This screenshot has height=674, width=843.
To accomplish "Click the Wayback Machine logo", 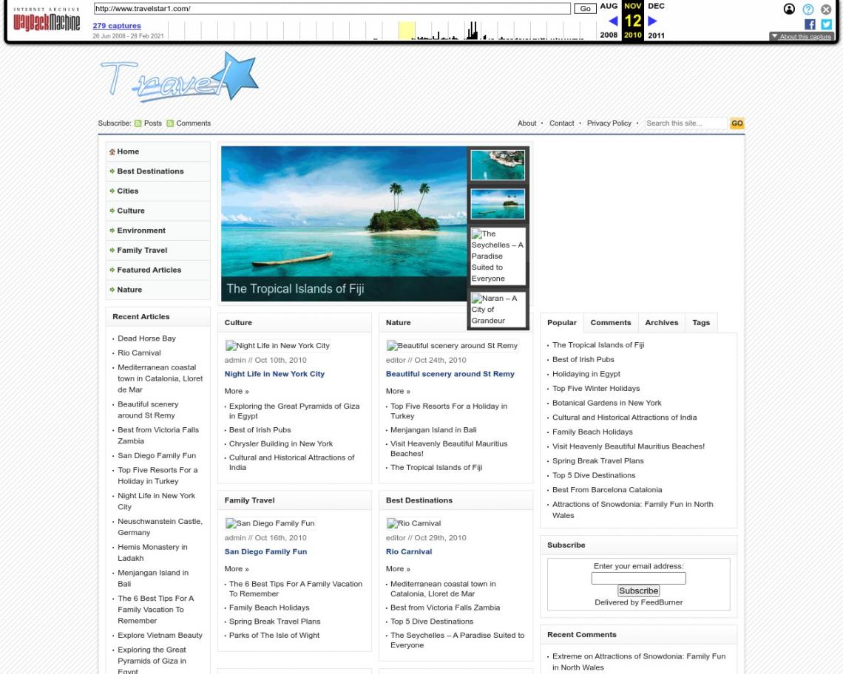I will point(46,21).
